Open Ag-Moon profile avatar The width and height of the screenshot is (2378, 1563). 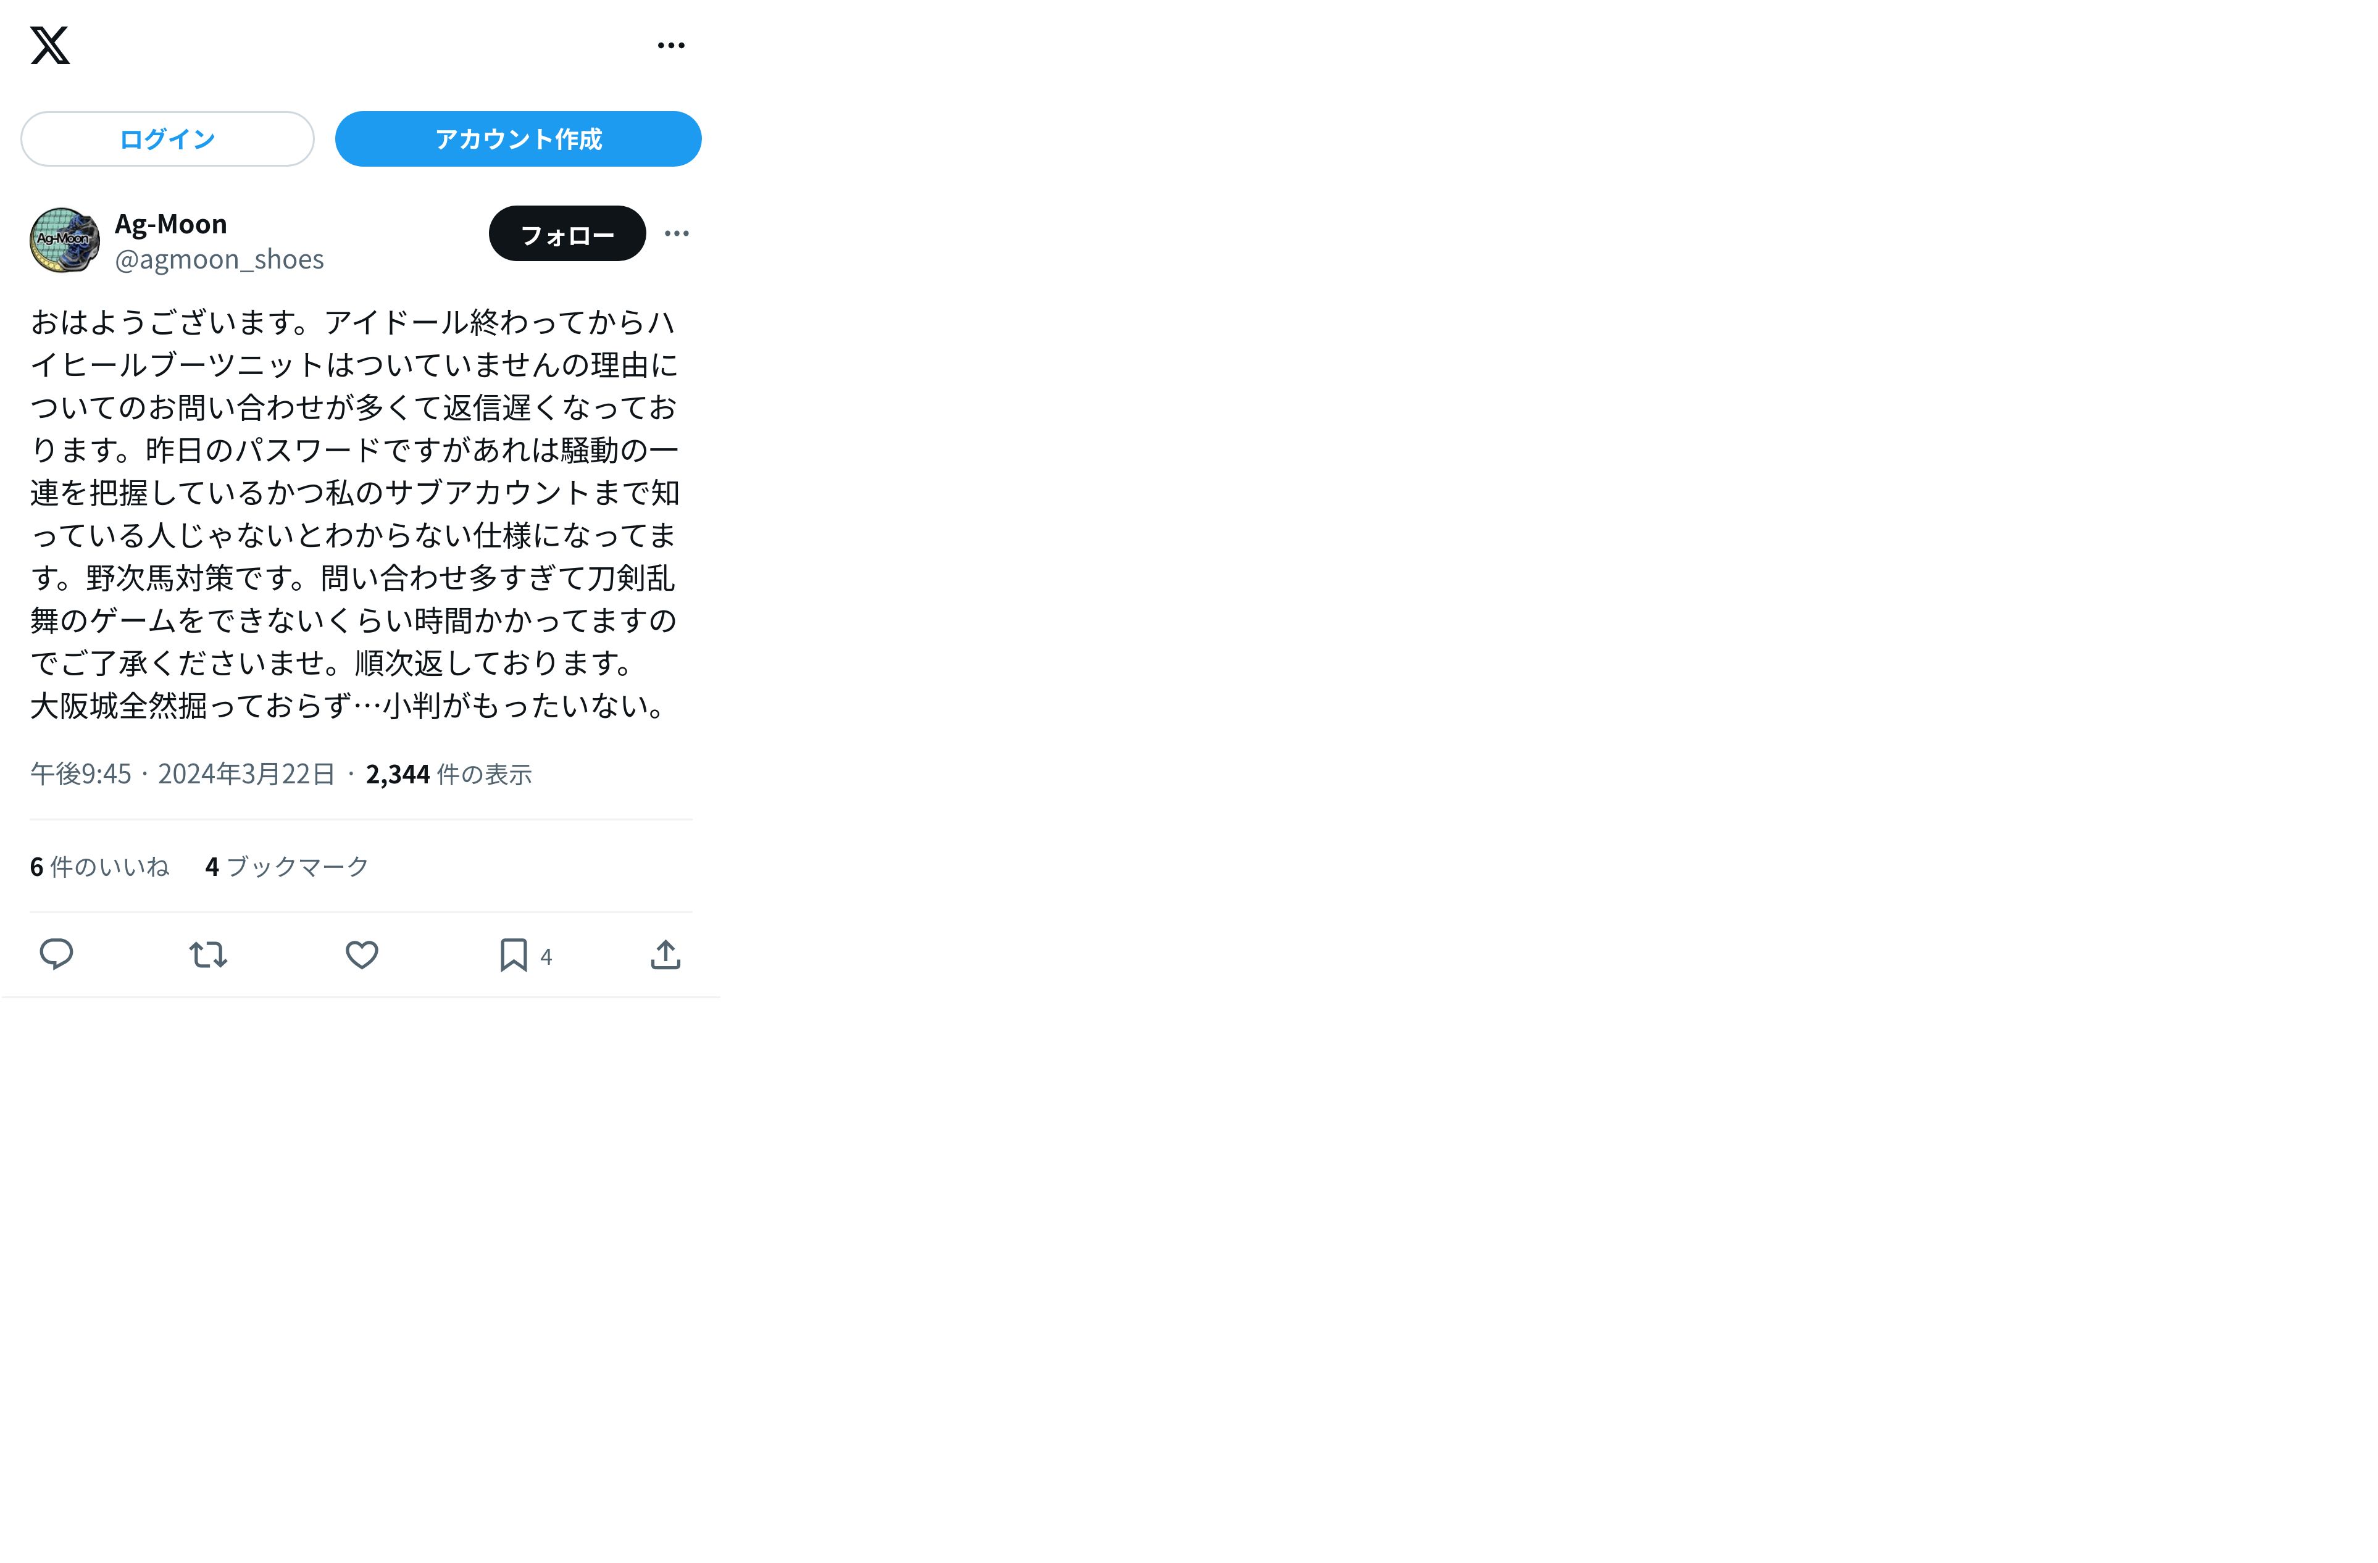(64, 240)
